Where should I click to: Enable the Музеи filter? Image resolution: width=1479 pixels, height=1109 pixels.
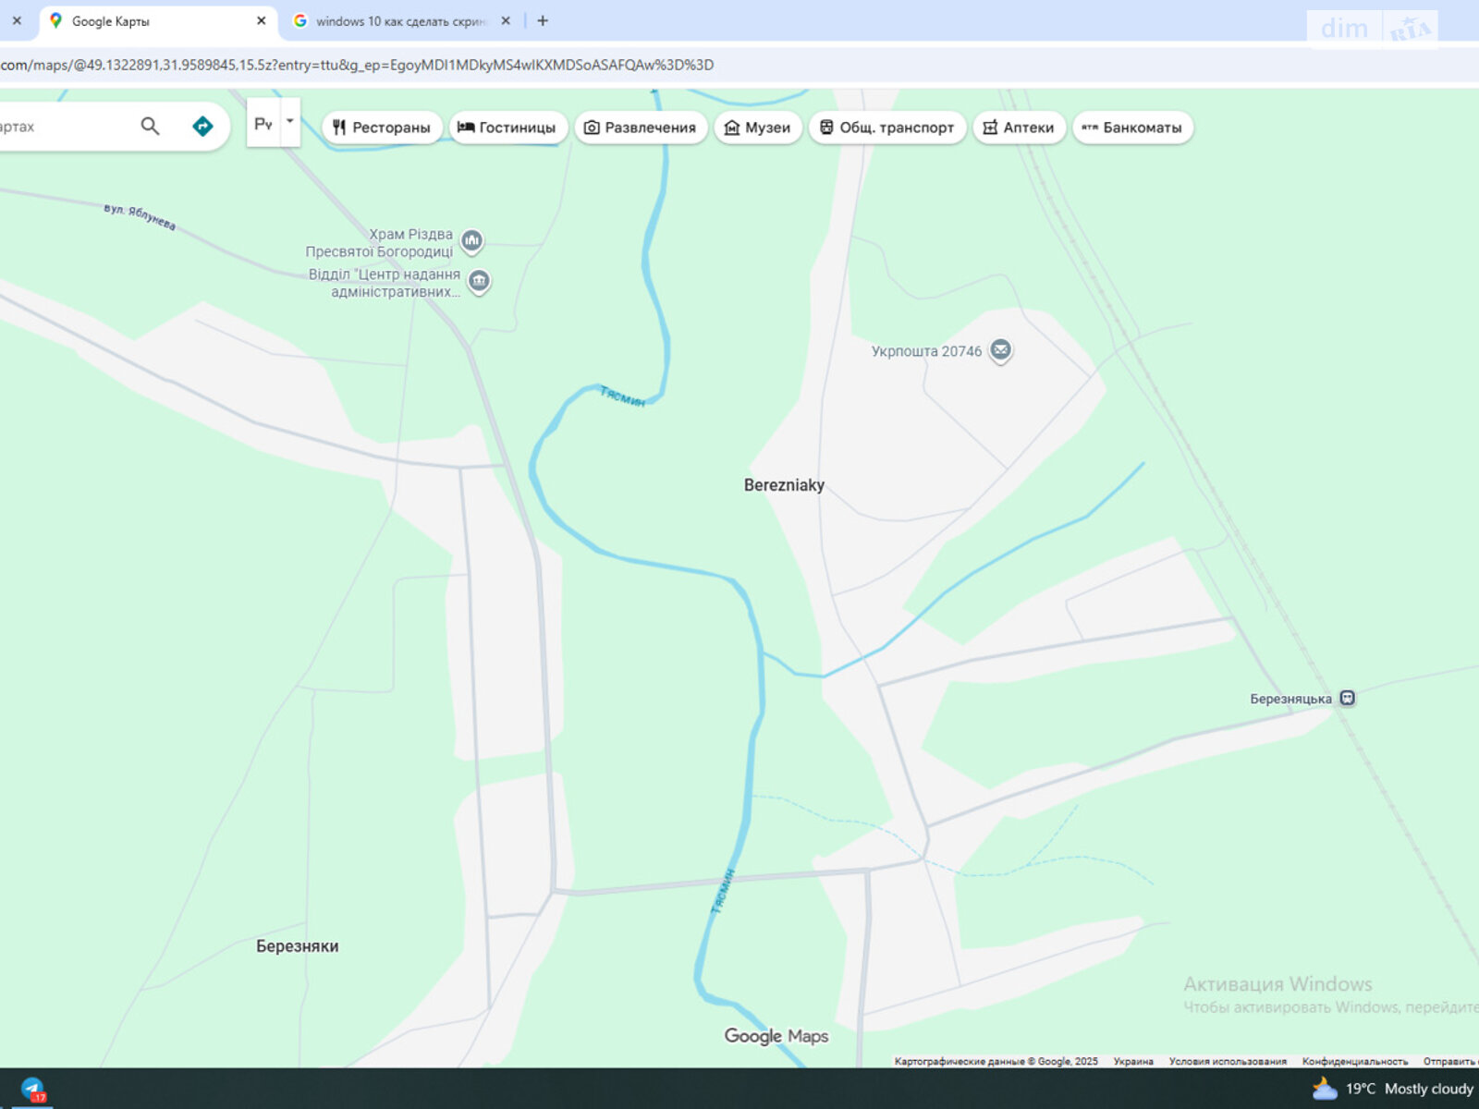pos(758,128)
